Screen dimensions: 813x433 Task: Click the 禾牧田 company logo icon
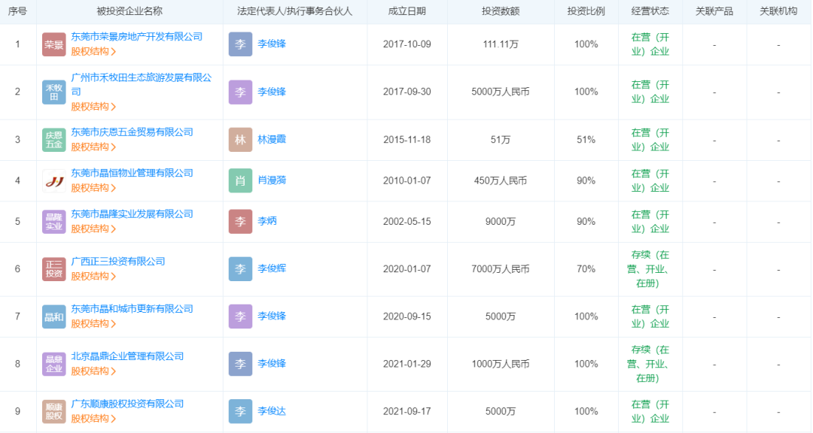(54, 92)
